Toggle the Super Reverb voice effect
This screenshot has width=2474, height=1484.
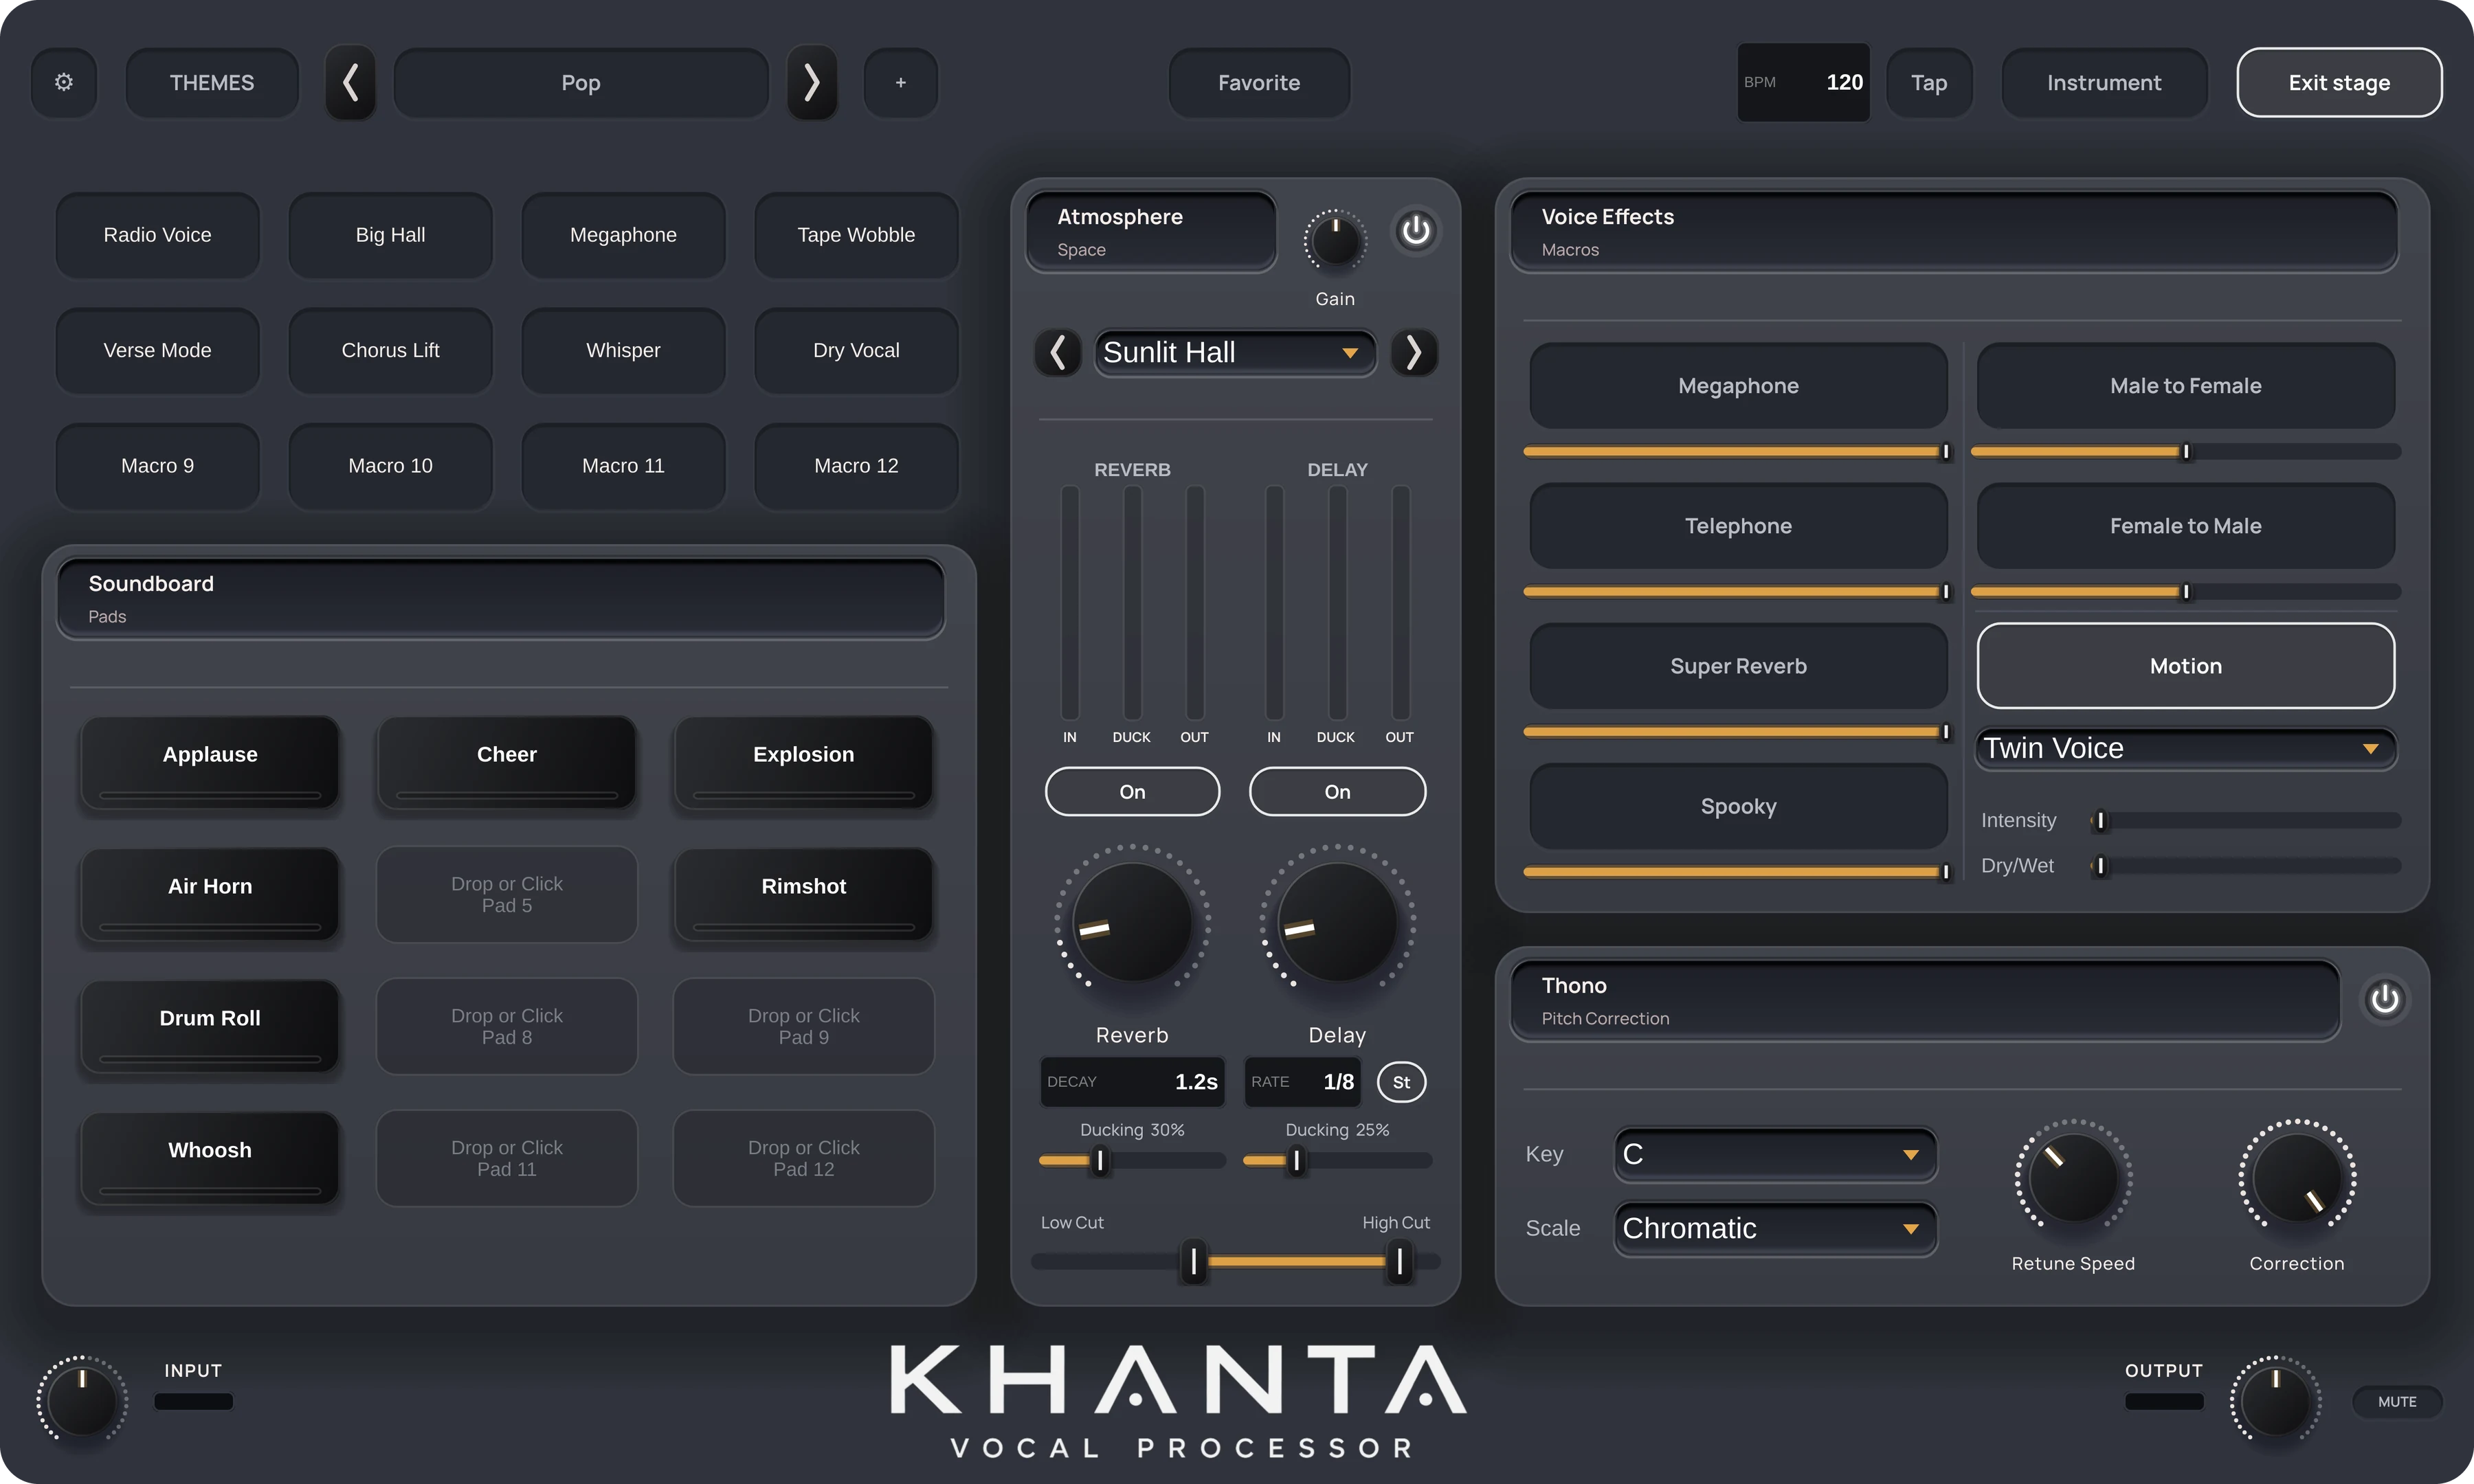coord(1738,666)
